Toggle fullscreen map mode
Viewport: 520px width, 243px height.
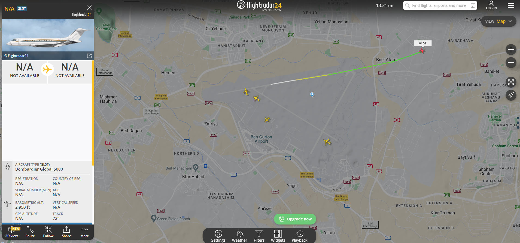tap(511, 82)
